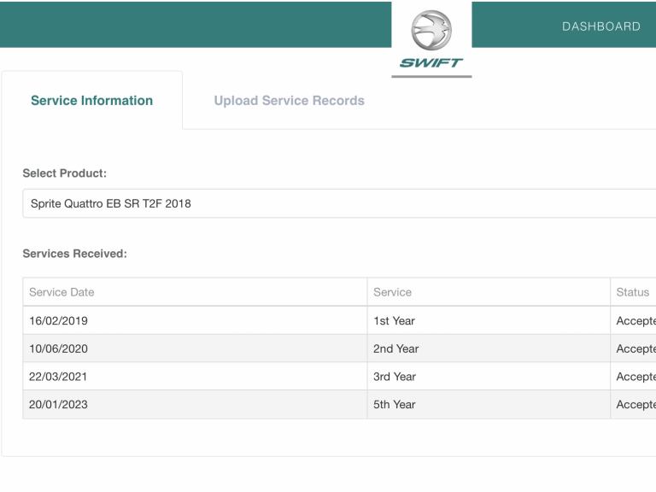Expand the Select Product dropdown
The height and width of the screenshot is (492, 656).
point(339,204)
